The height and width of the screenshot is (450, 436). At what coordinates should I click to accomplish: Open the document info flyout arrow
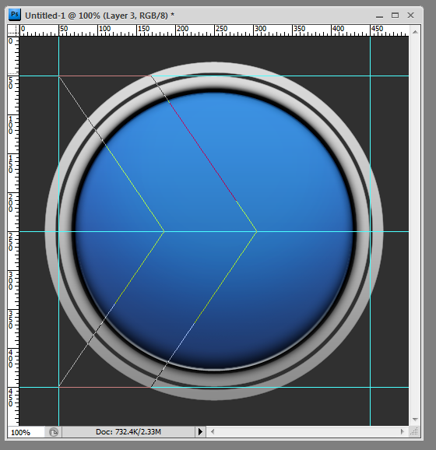(200, 431)
